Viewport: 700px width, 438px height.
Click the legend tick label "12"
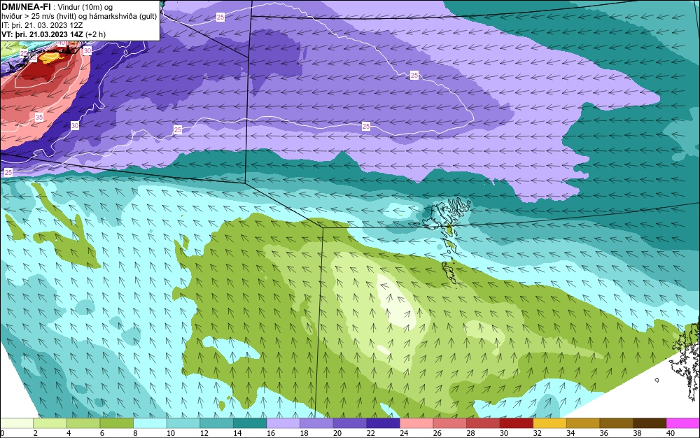204,433
